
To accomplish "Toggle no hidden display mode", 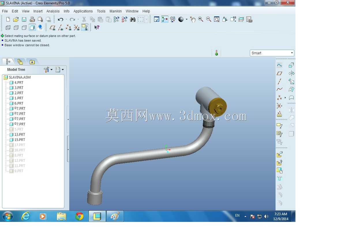I will pyautogui.click(x=24, y=27).
